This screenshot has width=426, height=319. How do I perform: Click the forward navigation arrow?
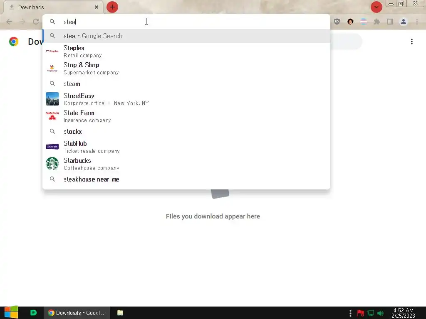(22, 22)
